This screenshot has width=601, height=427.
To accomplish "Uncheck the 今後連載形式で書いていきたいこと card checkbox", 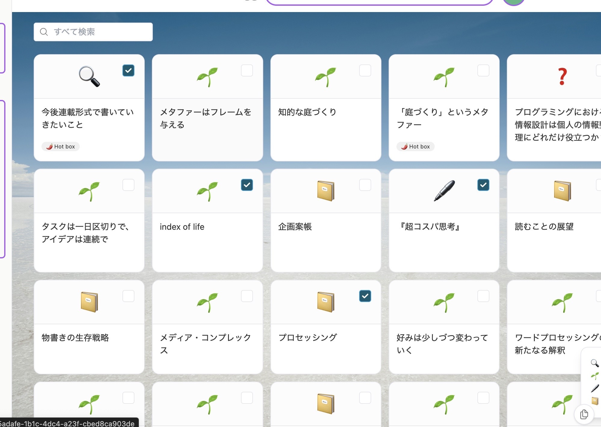I will [128, 71].
